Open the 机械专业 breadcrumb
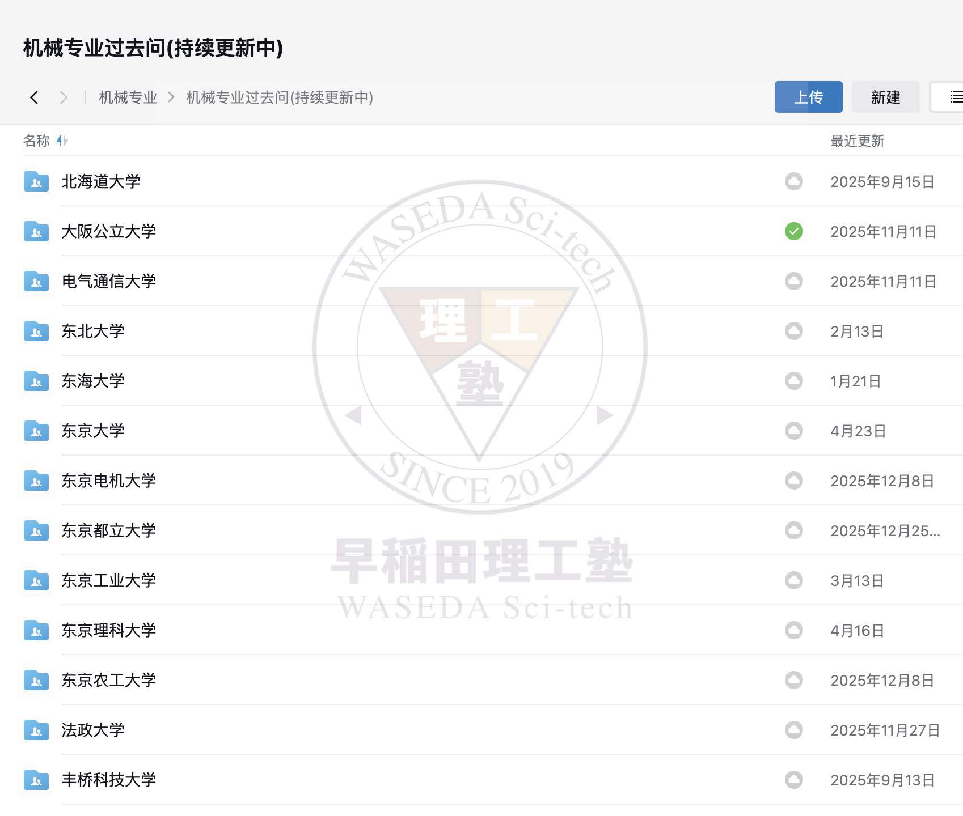This screenshot has height=816, width=963. pyautogui.click(x=128, y=97)
